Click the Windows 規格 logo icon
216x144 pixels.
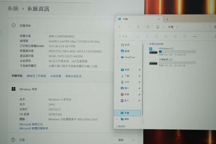(13, 89)
